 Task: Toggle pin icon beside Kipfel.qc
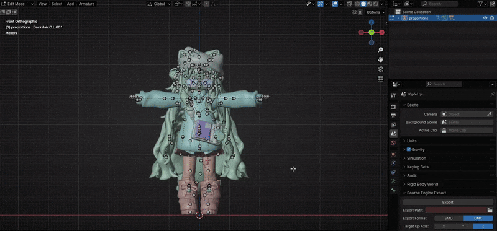[492, 94]
